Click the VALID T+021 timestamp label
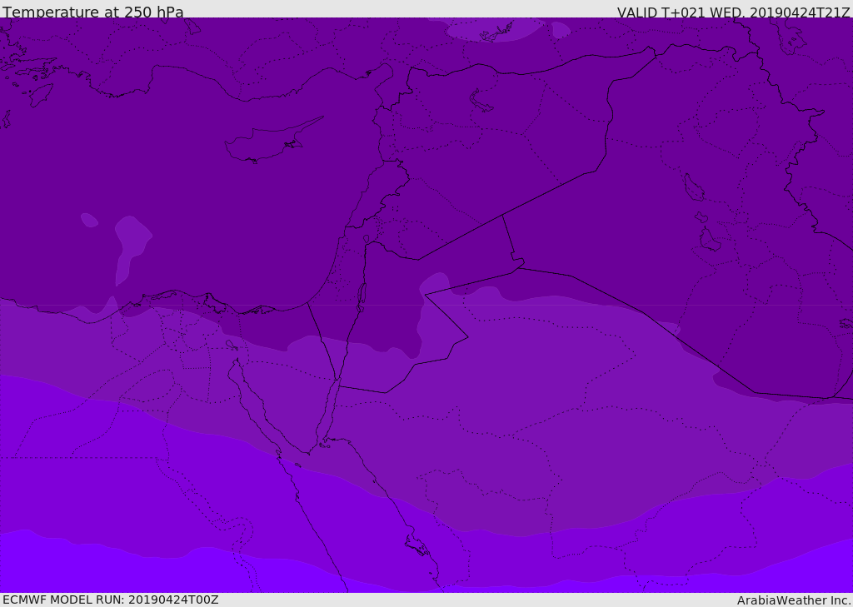853x607 pixels. (733, 12)
